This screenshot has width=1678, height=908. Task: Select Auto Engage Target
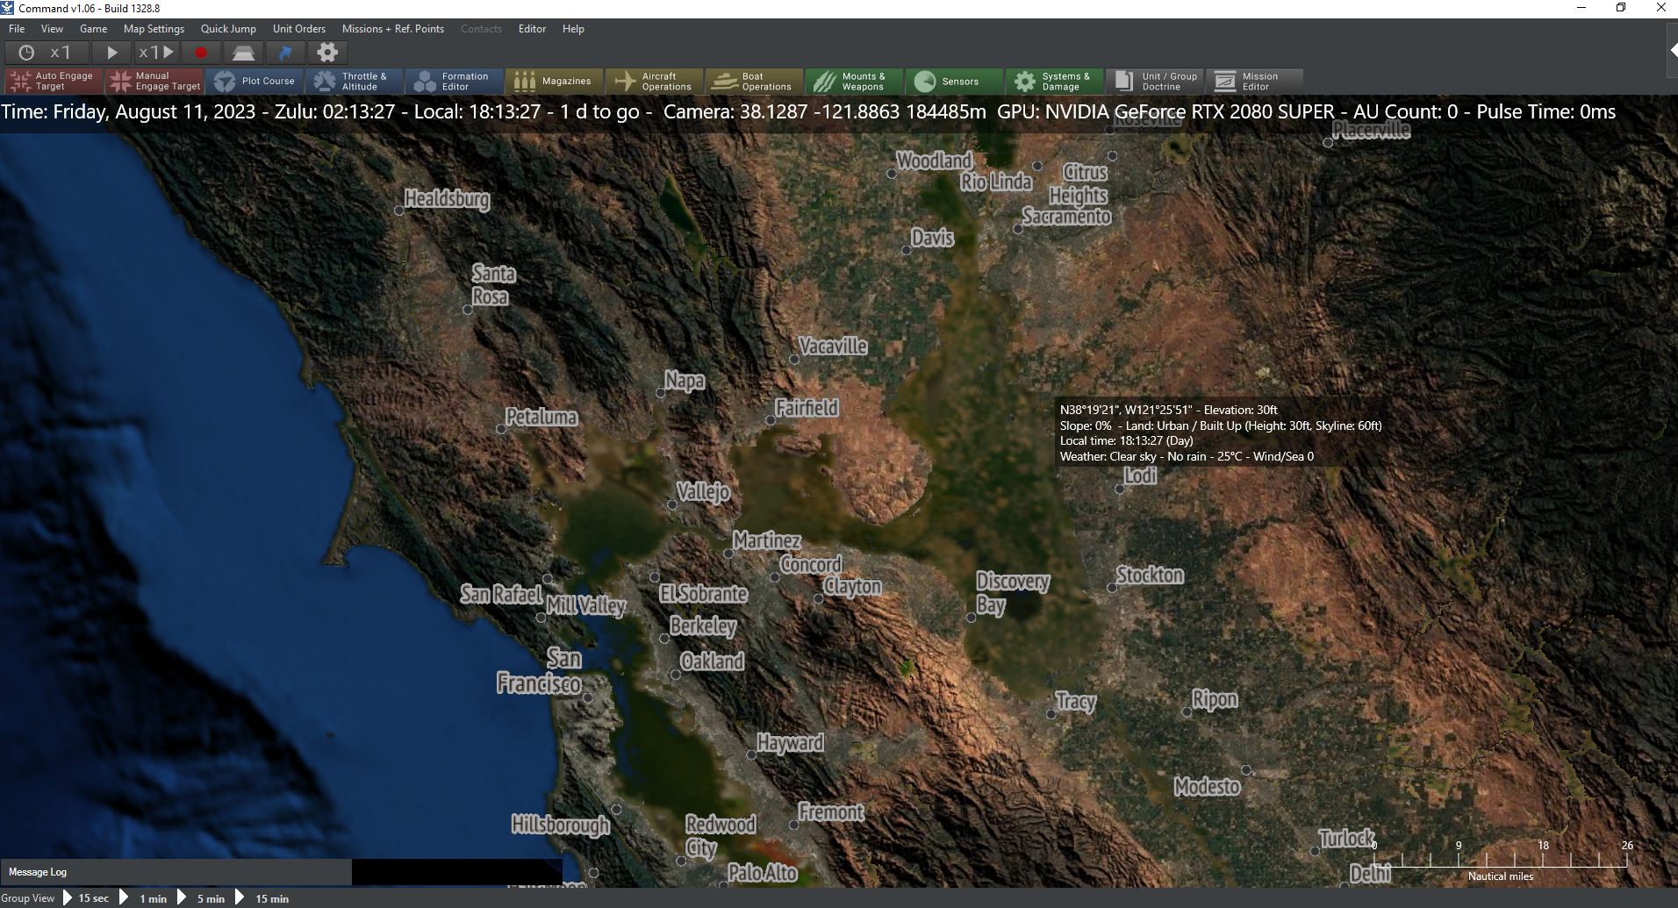tap(54, 82)
